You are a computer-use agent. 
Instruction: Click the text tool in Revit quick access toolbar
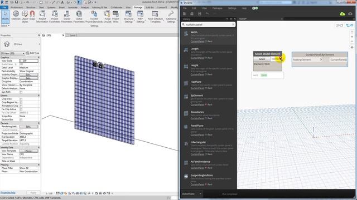click(x=62, y=2)
